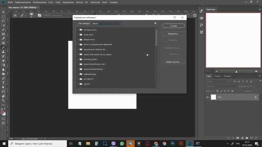
Task: Select the Rectangle shape tool
Action: (x=3, y=91)
